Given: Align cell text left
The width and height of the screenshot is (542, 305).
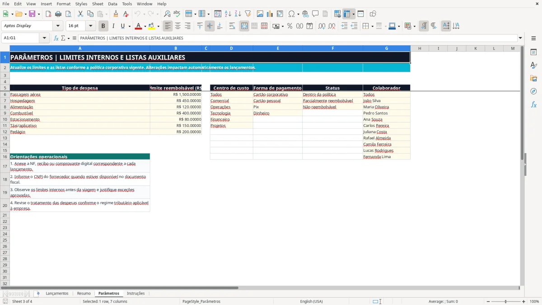Looking at the screenshot, I should click(x=168, y=26).
